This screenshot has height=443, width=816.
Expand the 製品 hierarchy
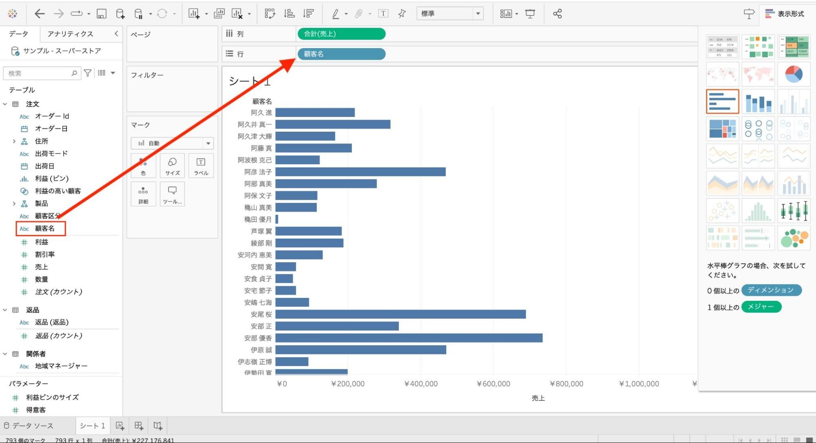(14, 203)
